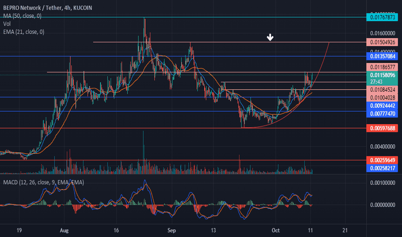Click the 0.01767873 teal price label

tap(382, 17)
